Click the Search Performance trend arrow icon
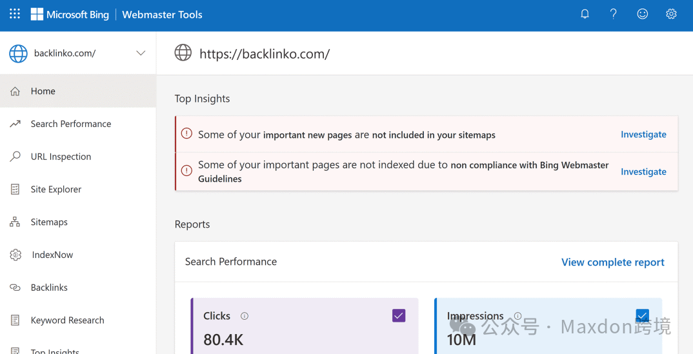This screenshot has width=693, height=354. tap(15, 124)
